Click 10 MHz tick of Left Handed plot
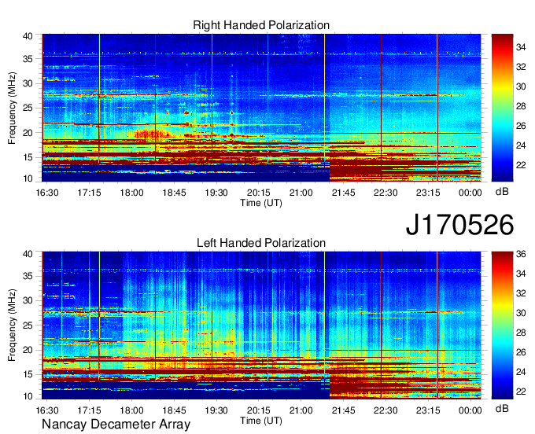 pos(28,396)
